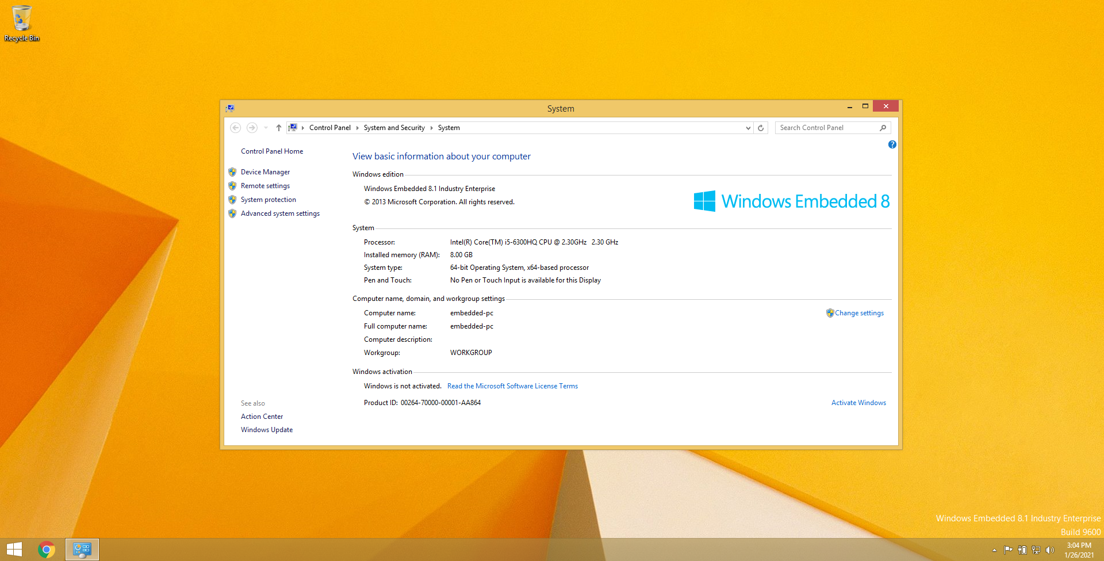Click the Windows Embedded 8.1 Industry Enterprise edition text
Viewport: 1104px width, 561px height.
point(430,189)
